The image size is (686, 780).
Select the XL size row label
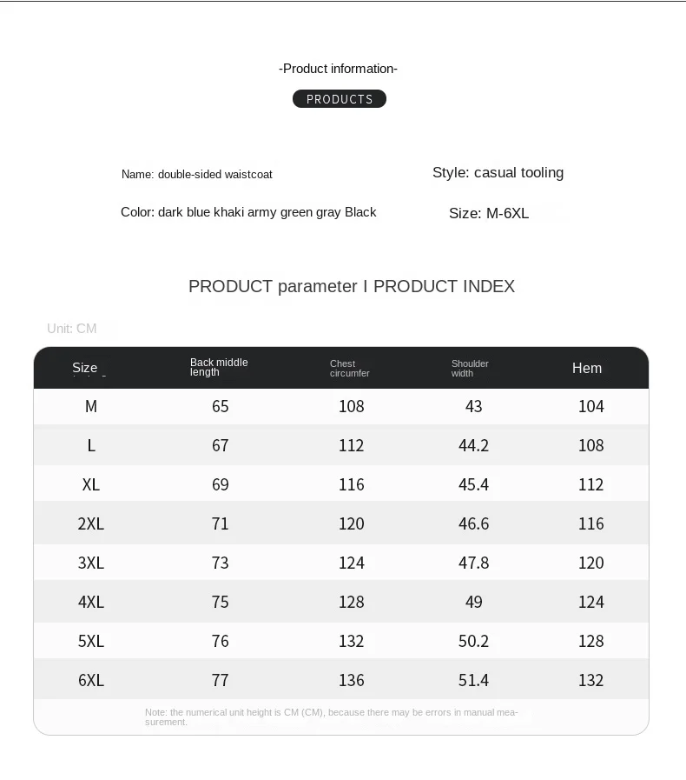pyautogui.click(x=91, y=484)
